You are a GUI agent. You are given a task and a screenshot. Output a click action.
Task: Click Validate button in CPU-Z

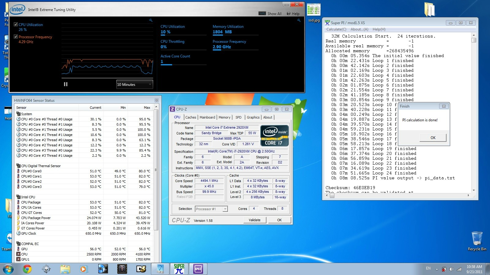point(255,220)
